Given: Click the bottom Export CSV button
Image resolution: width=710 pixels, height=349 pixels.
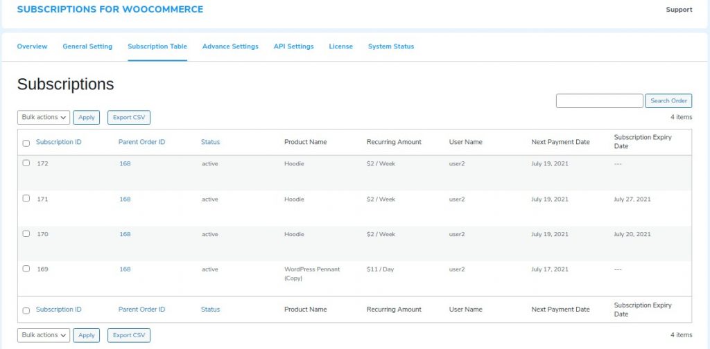Looking at the screenshot, I should point(129,335).
